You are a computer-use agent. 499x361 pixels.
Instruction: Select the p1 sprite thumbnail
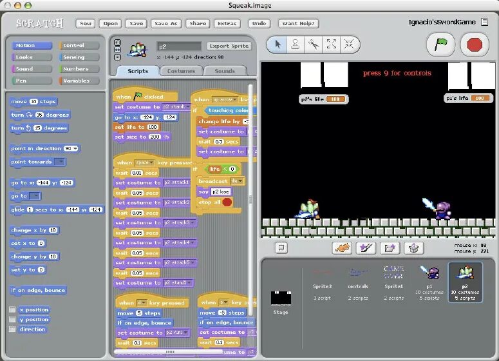(x=429, y=282)
